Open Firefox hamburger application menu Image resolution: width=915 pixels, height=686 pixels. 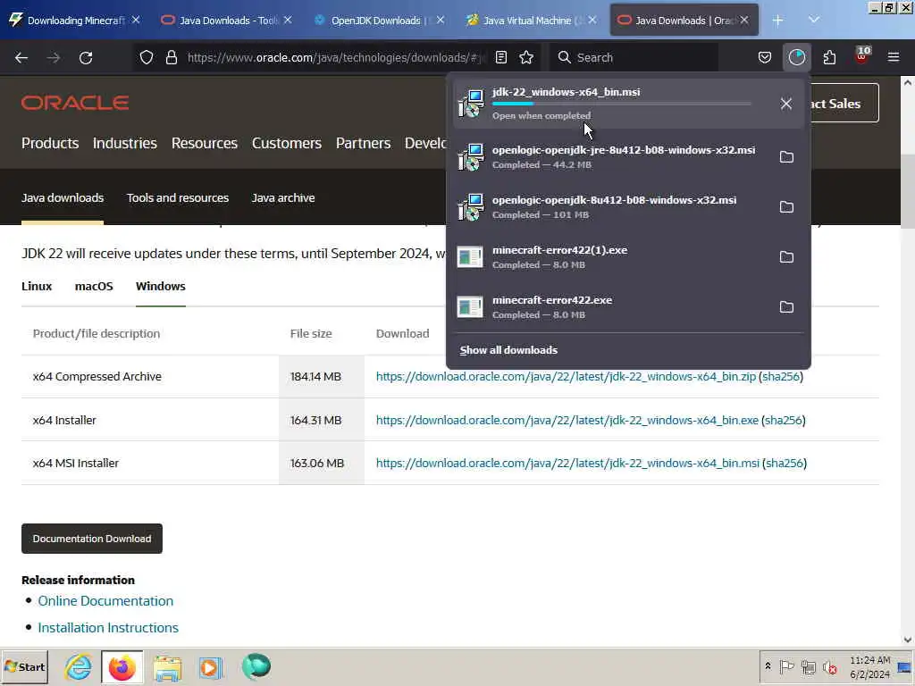894,57
